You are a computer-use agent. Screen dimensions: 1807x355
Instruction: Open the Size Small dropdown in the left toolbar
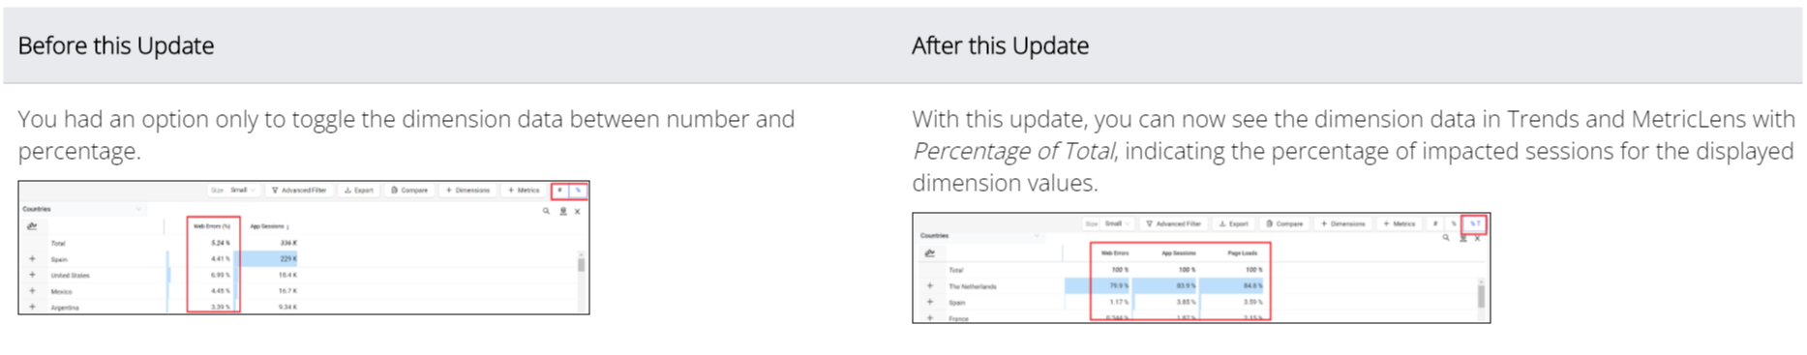click(234, 191)
